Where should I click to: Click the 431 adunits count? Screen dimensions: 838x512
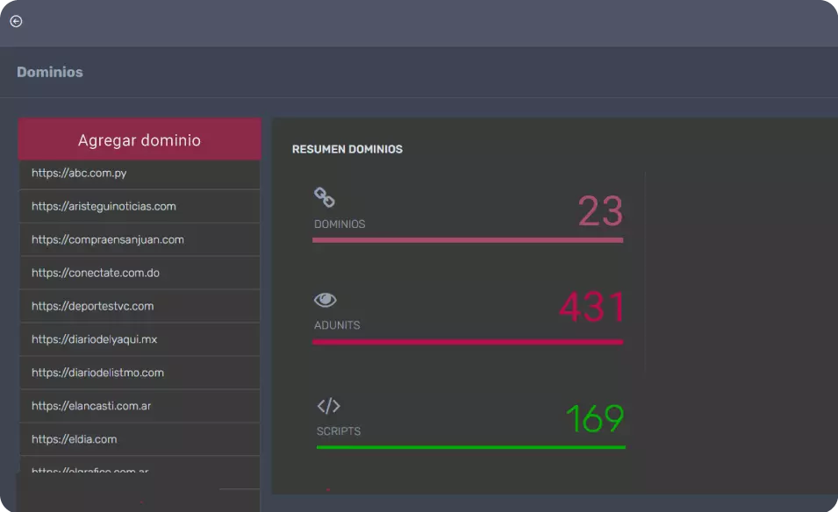tap(591, 309)
